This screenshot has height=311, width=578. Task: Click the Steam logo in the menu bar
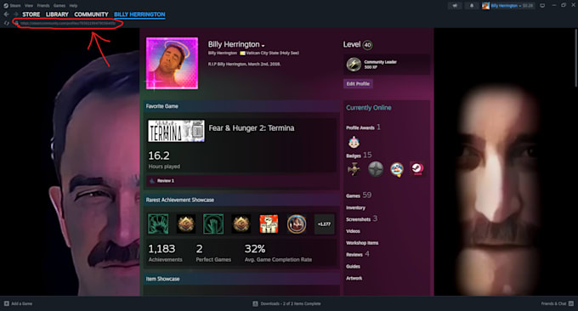point(6,6)
